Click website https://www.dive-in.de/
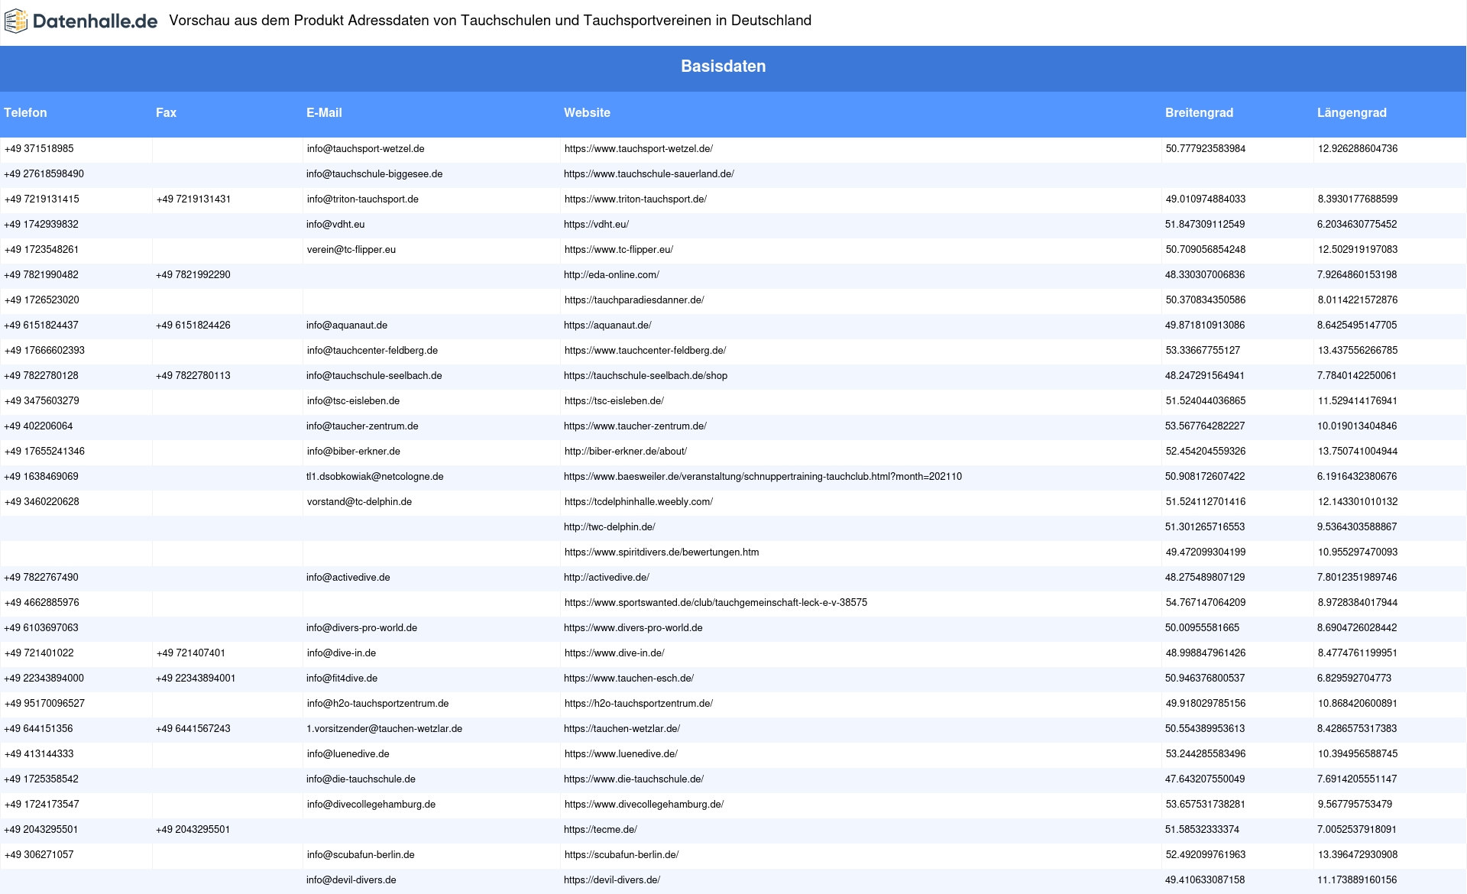 pyautogui.click(x=614, y=653)
